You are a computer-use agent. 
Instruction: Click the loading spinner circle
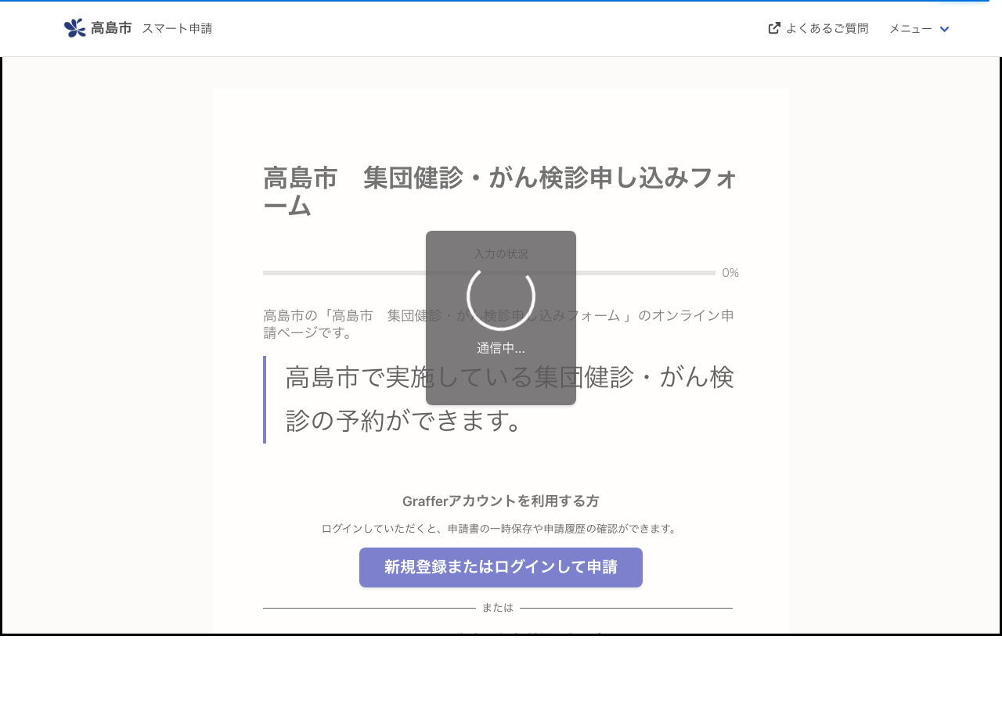(x=501, y=296)
